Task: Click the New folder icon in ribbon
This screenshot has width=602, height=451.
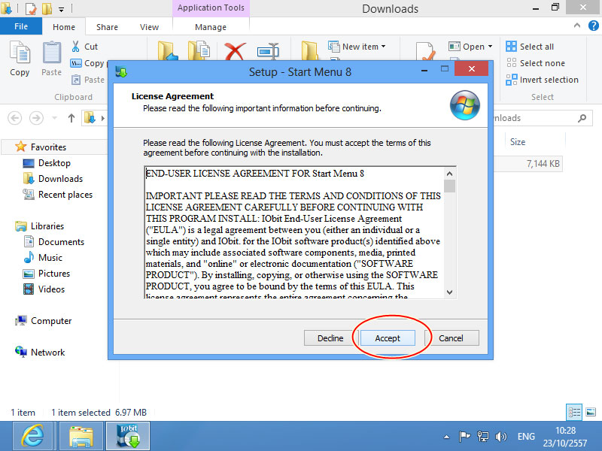Action: 309,51
